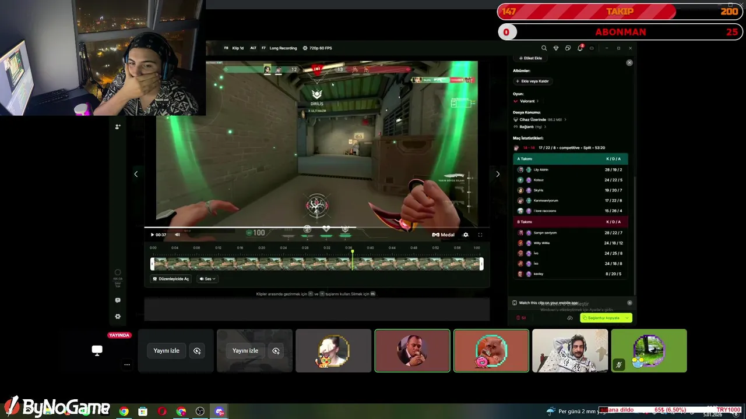Select player kevley row

pyautogui.click(x=571, y=274)
